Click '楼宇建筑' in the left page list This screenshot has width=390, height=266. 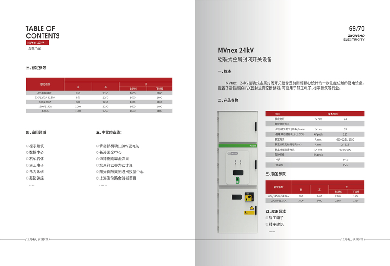click(x=36, y=146)
